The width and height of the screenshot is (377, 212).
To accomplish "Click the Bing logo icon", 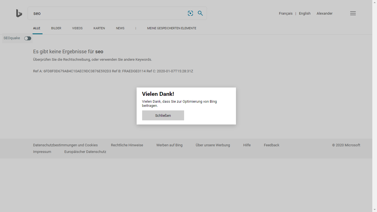I will click(19, 13).
